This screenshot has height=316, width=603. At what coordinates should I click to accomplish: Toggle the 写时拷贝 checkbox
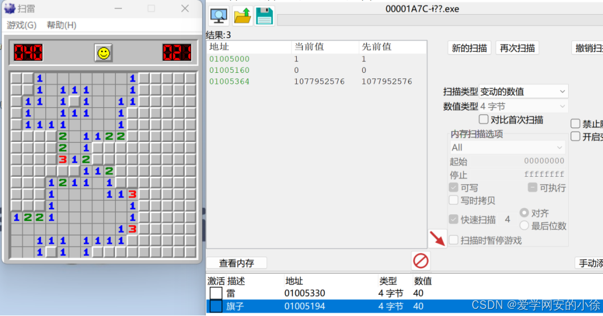tap(453, 200)
